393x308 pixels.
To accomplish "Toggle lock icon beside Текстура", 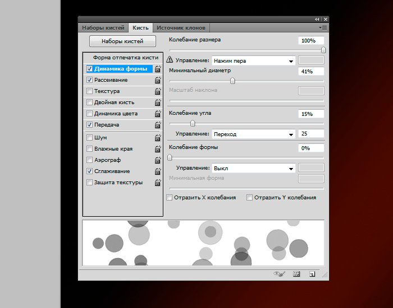I will pos(158,91).
